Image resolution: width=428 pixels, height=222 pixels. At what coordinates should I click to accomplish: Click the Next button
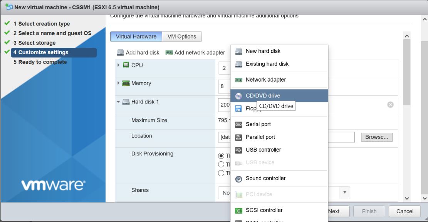tap(339, 211)
